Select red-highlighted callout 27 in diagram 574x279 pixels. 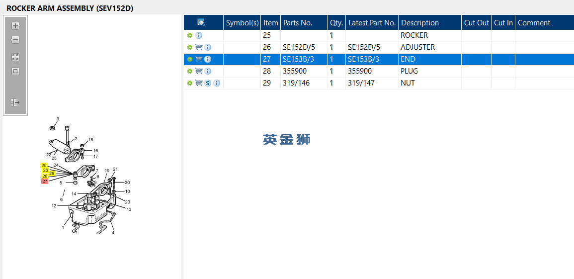[45, 181]
